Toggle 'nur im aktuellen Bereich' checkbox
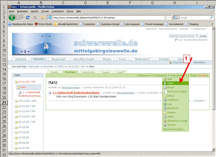The height and width of the screenshot is (157, 216). click(176, 40)
